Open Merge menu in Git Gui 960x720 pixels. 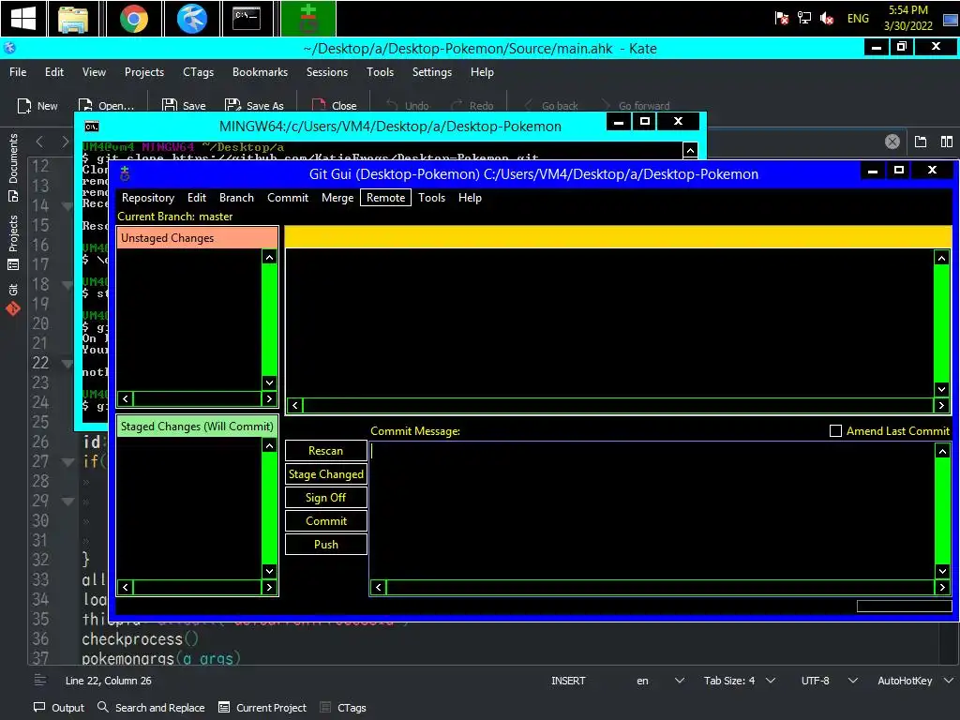point(337,198)
